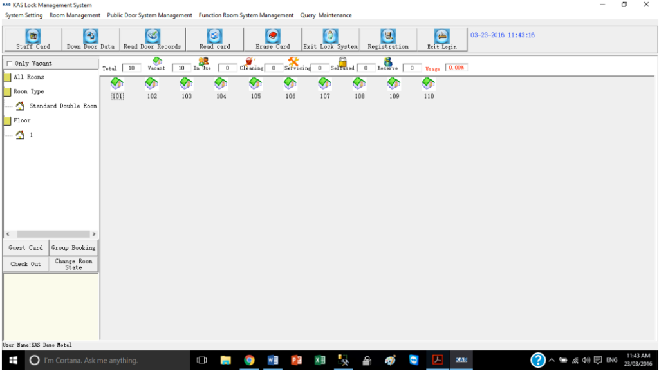Open Chrome from the Windows taskbar
The height and width of the screenshot is (371, 659).
tap(249, 360)
